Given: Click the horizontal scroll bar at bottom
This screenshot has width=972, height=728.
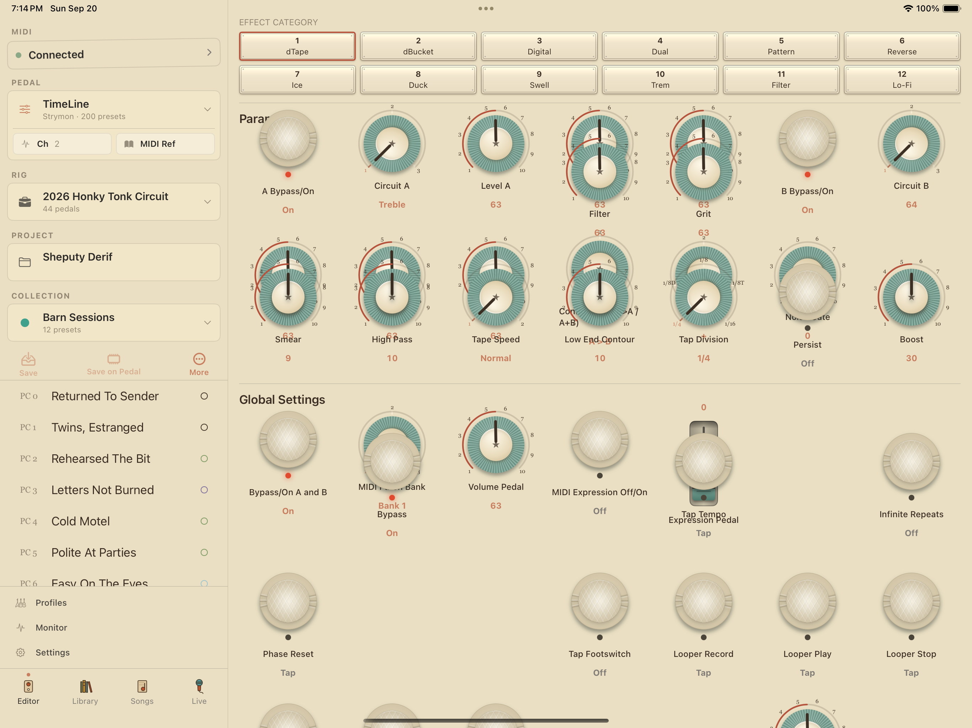Looking at the screenshot, I should 486,721.
